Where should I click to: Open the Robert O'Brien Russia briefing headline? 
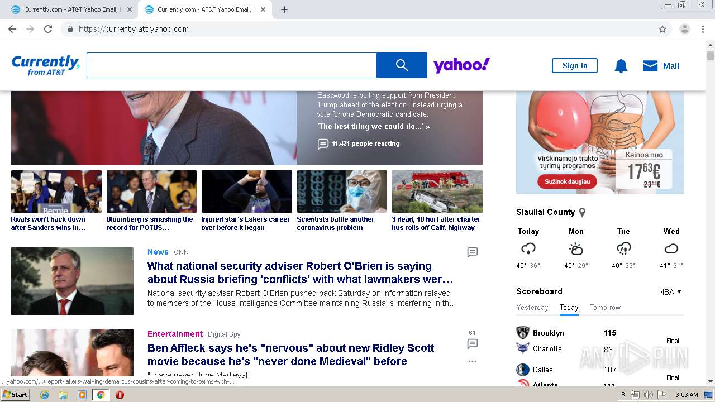click(x=301, y=272)
